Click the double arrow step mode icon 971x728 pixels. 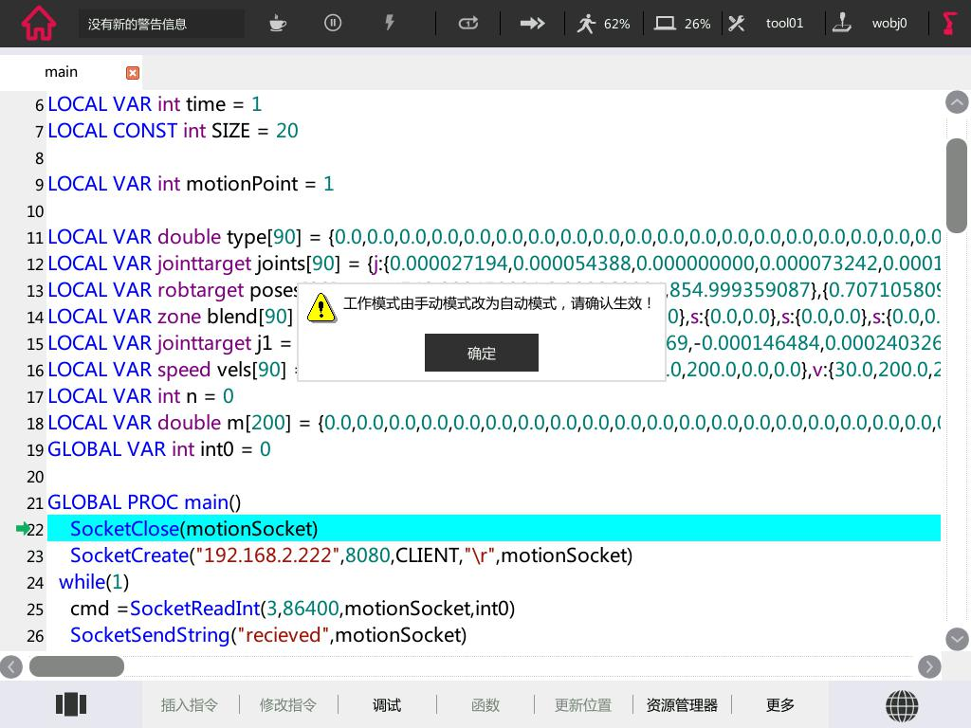tap(532, 24)
